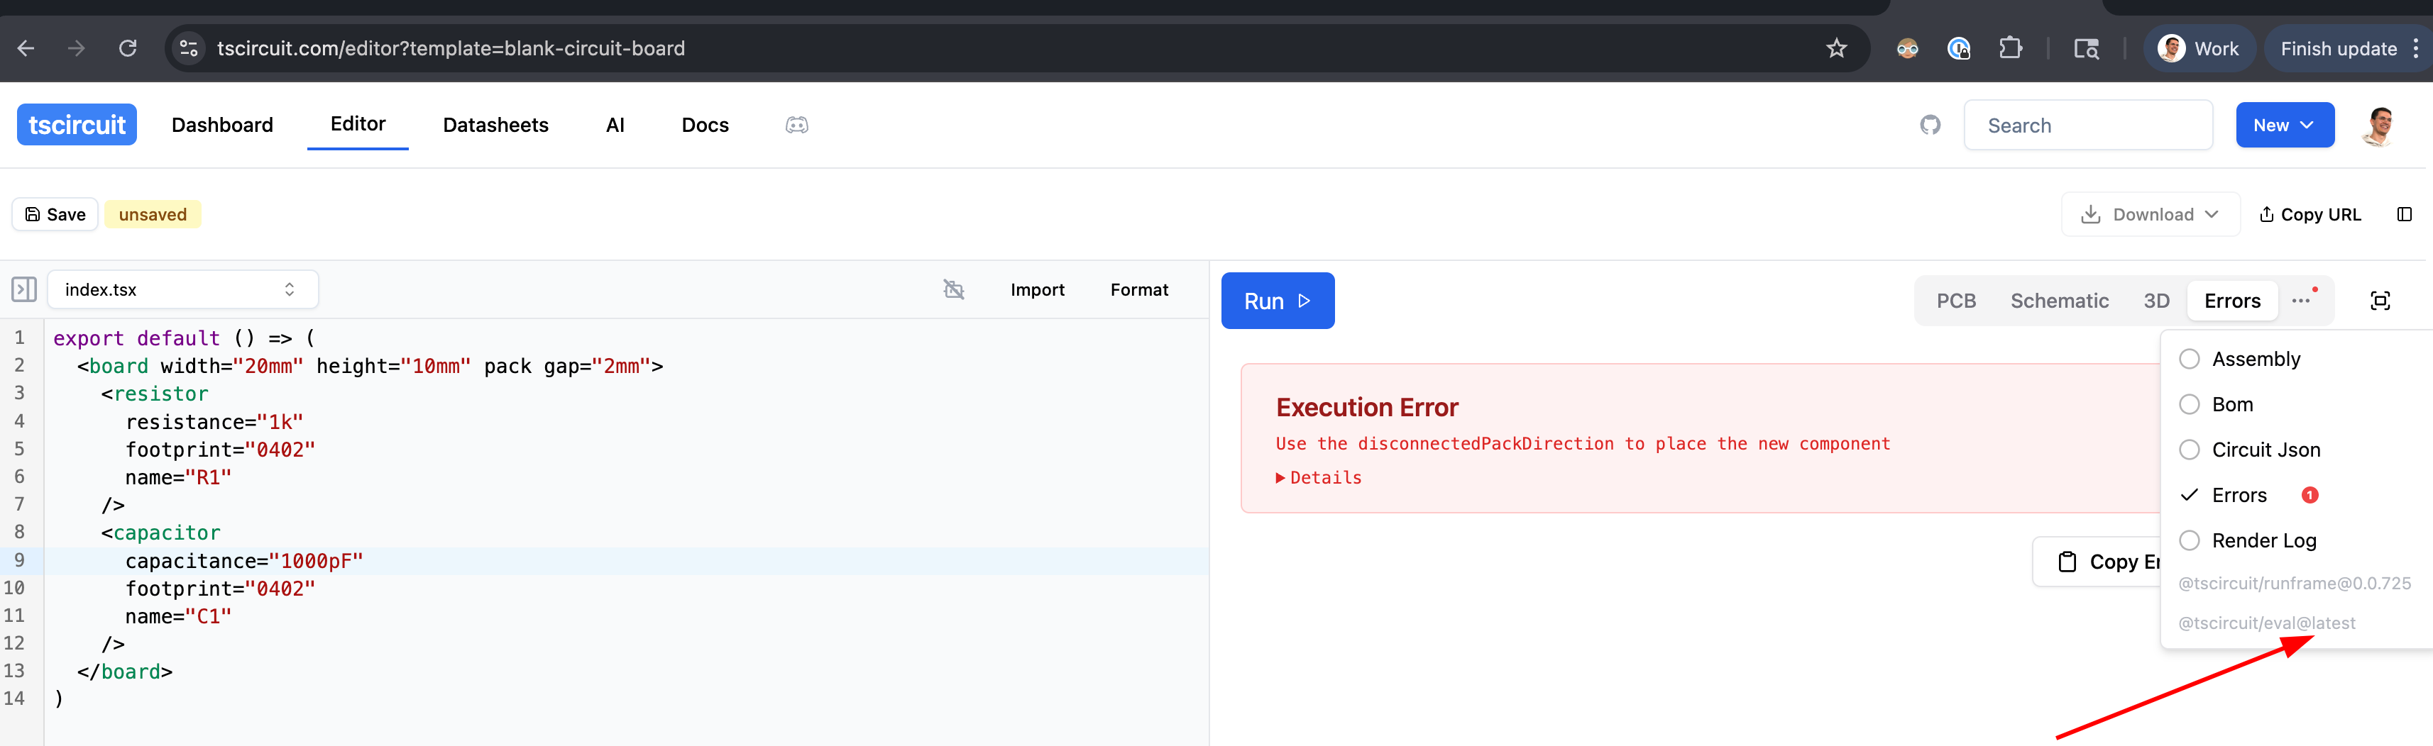
Task: Click footprint="0402" on line 5
Action: [220, 450]
